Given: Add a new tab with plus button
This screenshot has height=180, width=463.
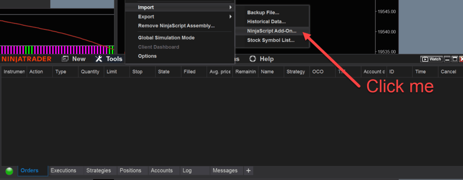Looking at the screenshot, I should click(x=248, y=171).
